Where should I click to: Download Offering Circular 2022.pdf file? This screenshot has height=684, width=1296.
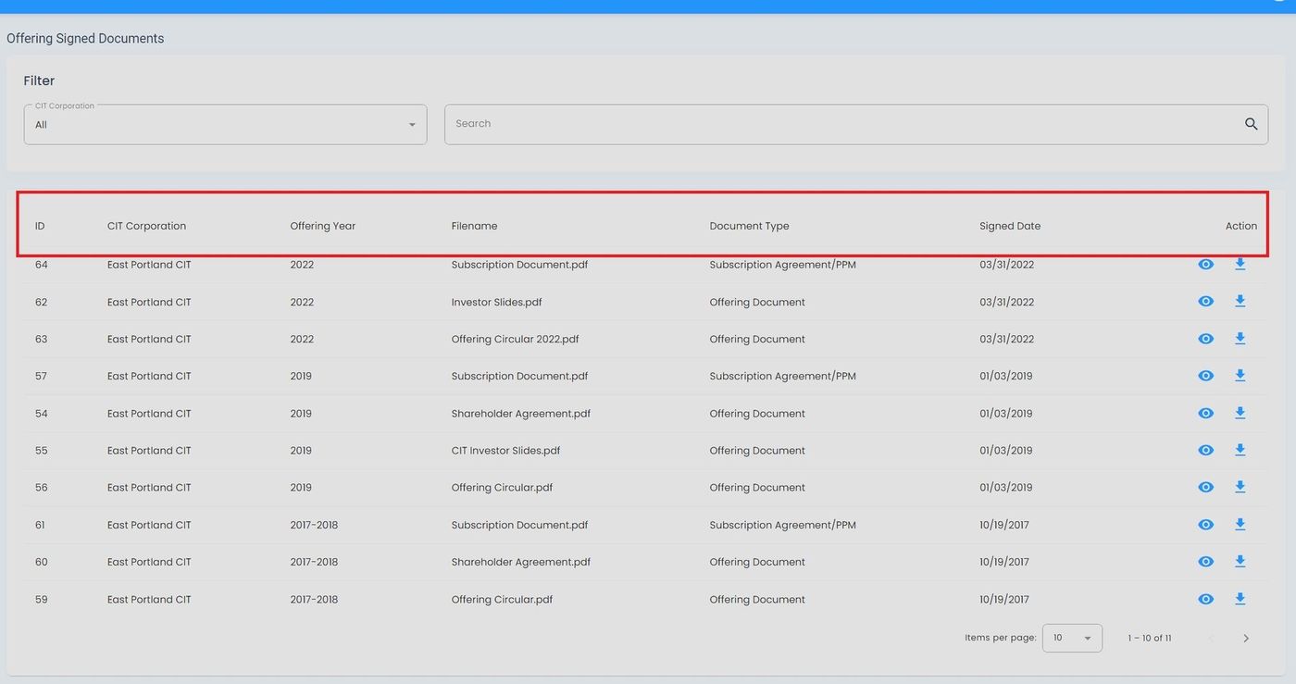click(1240, 339)
